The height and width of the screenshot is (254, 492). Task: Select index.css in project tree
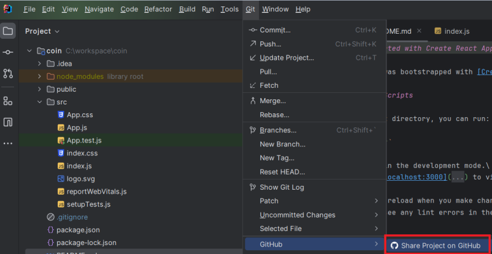point(82,153)
